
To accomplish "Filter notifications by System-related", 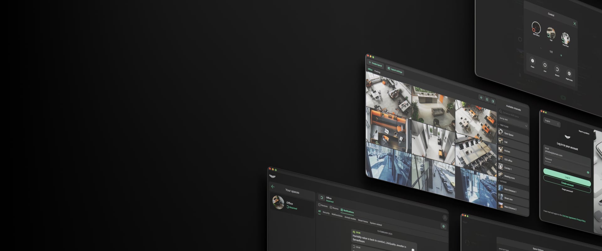I will [376, 224].
